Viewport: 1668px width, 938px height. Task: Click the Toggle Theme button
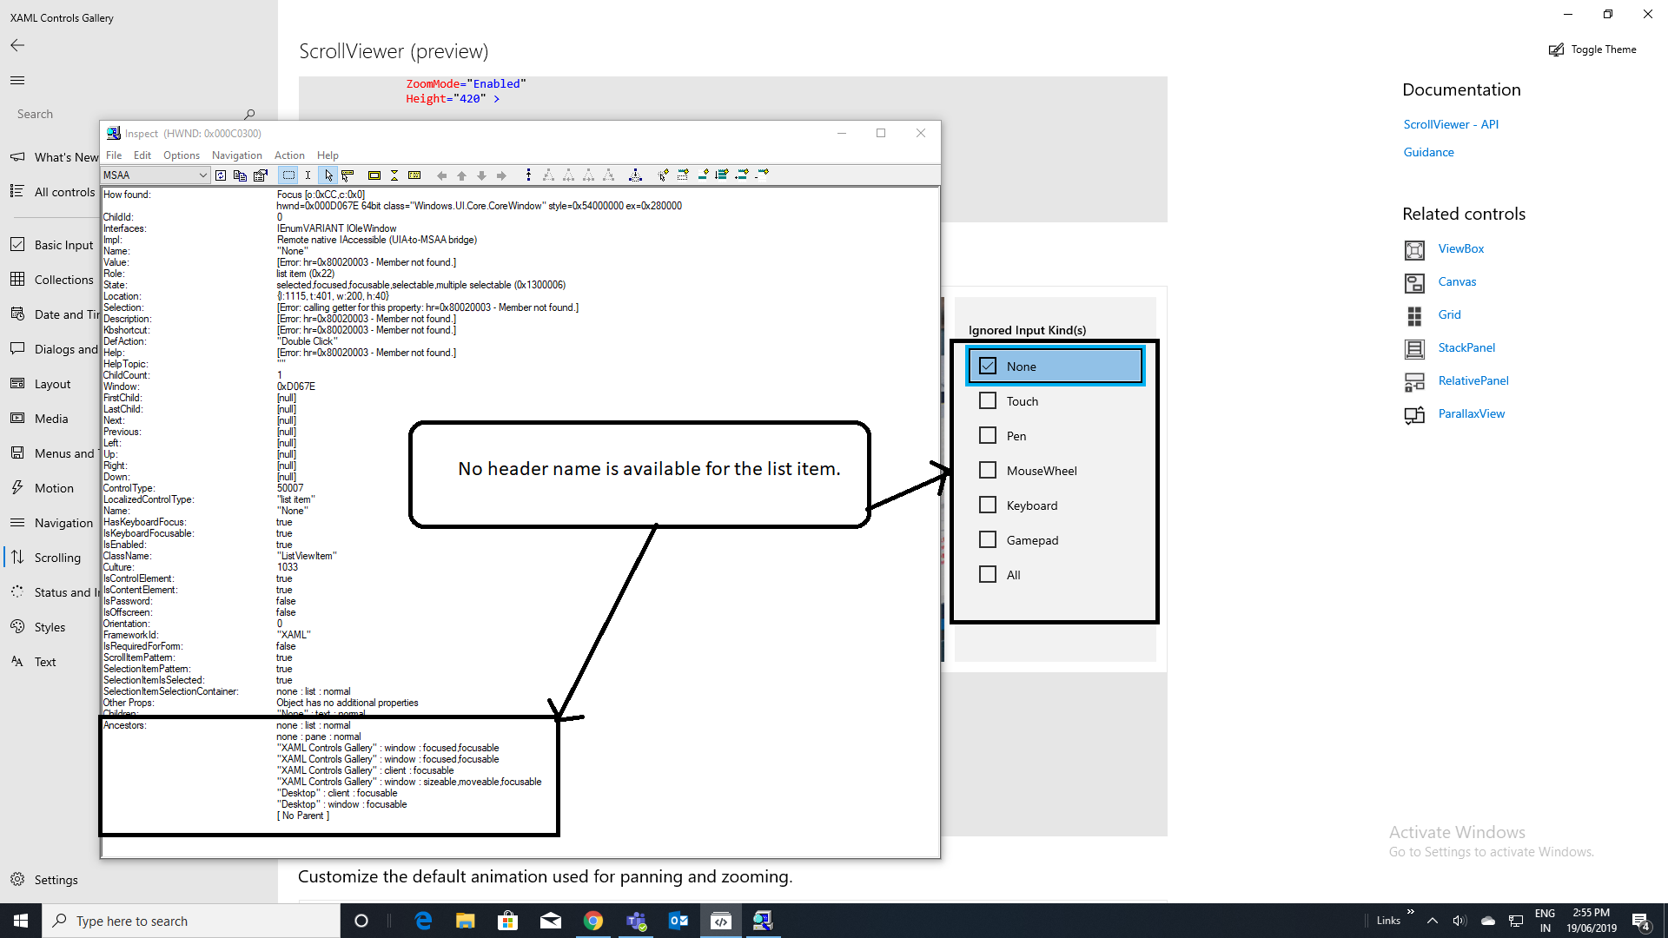point(1592,50)
